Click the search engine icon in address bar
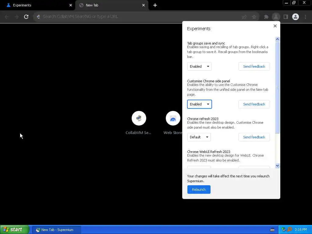 pyautogui.click(x=38, y=17)
